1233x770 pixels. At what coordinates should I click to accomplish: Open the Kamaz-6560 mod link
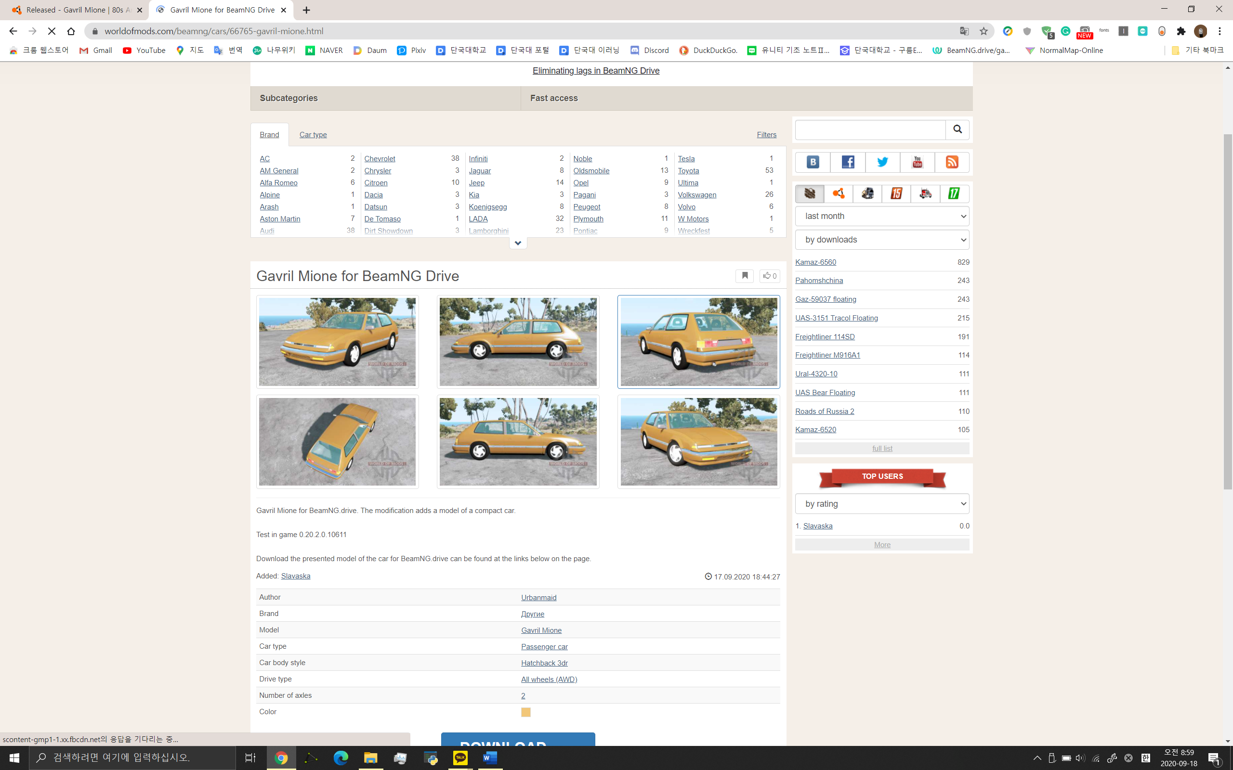(815, 262)
